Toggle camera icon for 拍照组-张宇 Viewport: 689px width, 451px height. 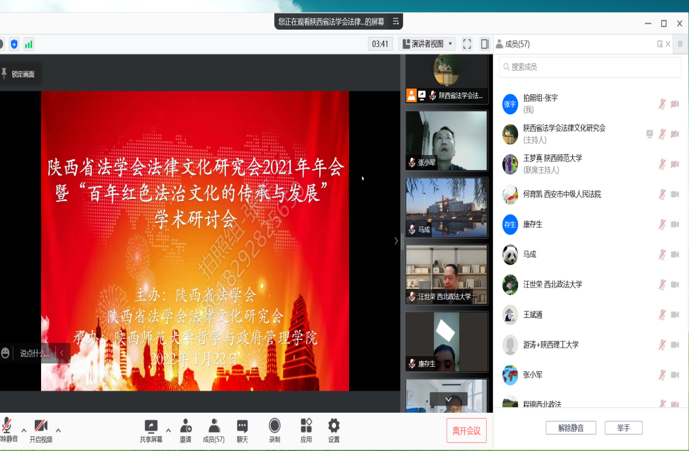coord(675,104)
